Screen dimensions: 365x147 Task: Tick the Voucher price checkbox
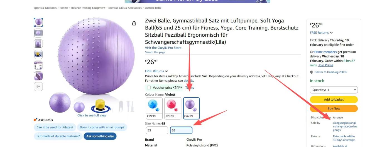(149, 88)
